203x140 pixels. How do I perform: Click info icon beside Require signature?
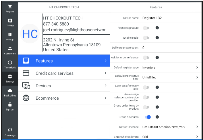[157, 28]
